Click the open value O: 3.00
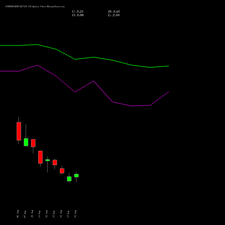 (78, 15)
